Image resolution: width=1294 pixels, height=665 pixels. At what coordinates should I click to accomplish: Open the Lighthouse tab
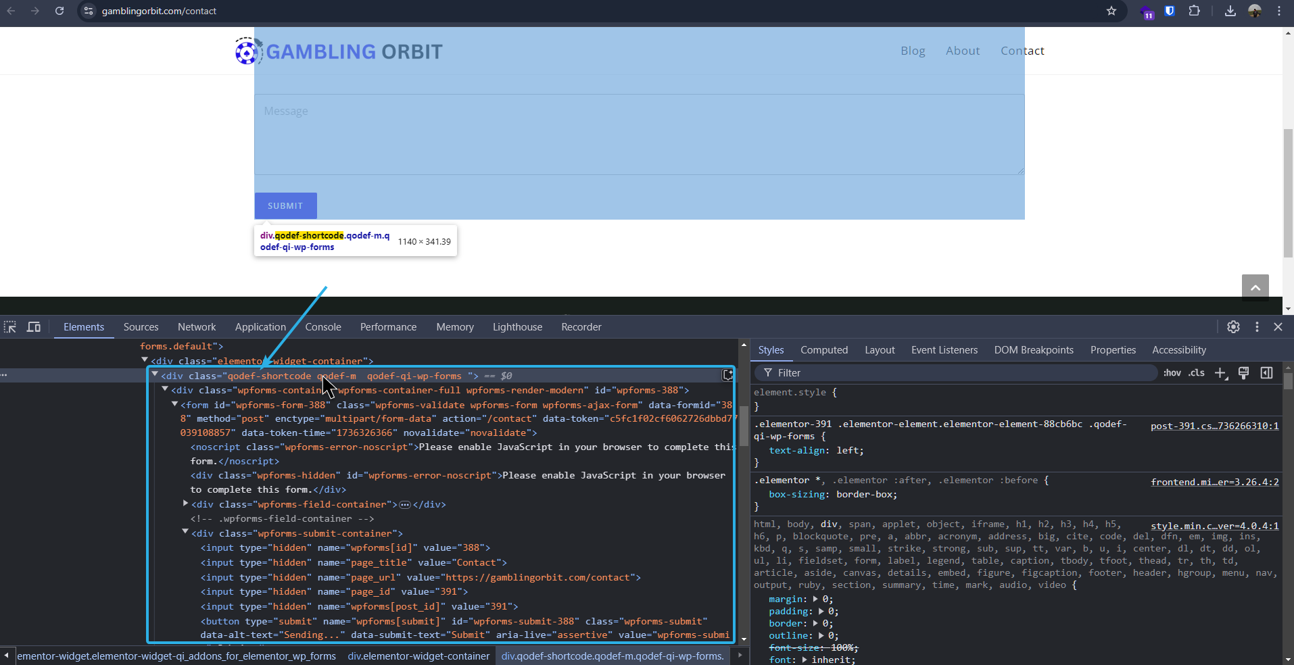coord(517,327)
